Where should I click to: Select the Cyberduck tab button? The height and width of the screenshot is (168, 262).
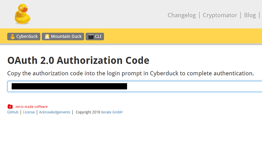pos(24,37)
